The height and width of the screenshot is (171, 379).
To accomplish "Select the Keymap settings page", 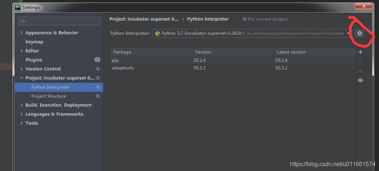I will (34, 42).
